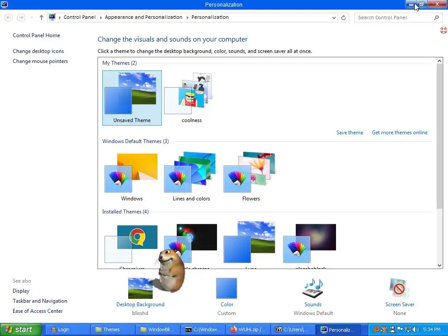Viewport: 448px width, 336px height.
Task: Choose the Lines and colors theme
Action: coord(191,176)
